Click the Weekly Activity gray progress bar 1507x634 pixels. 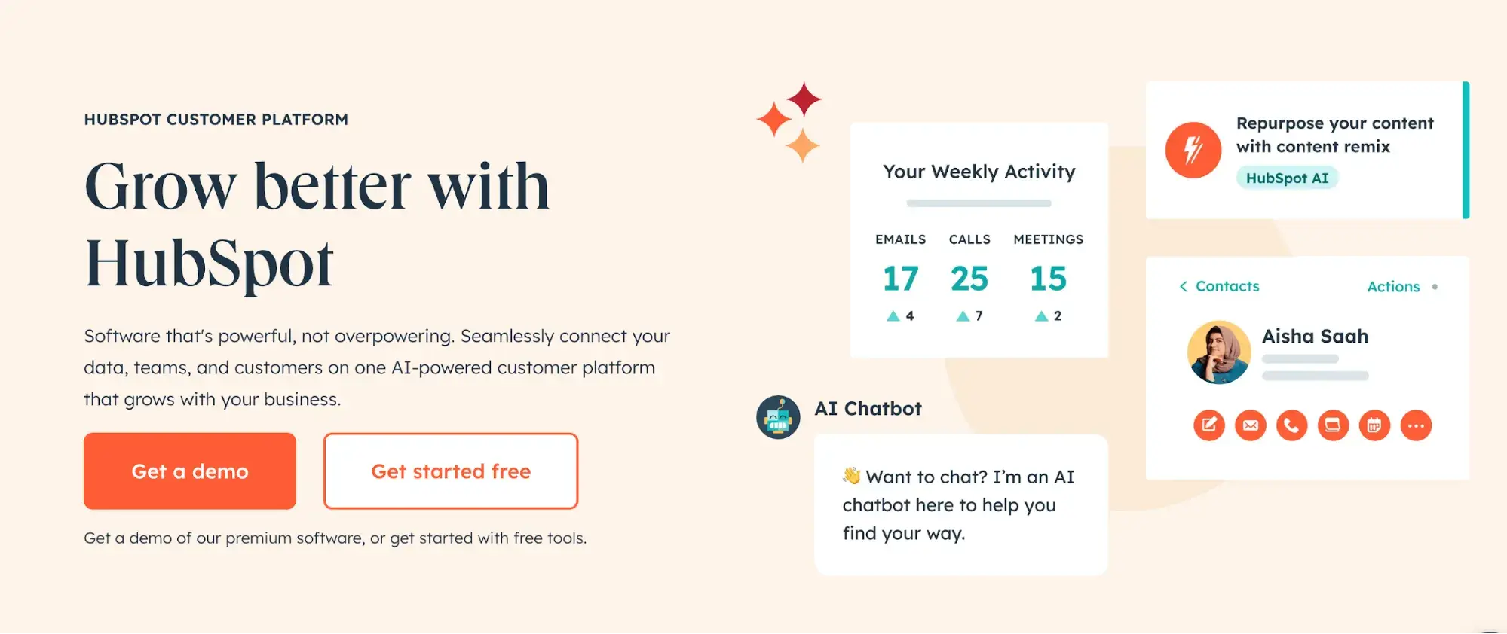pos(979,203)
